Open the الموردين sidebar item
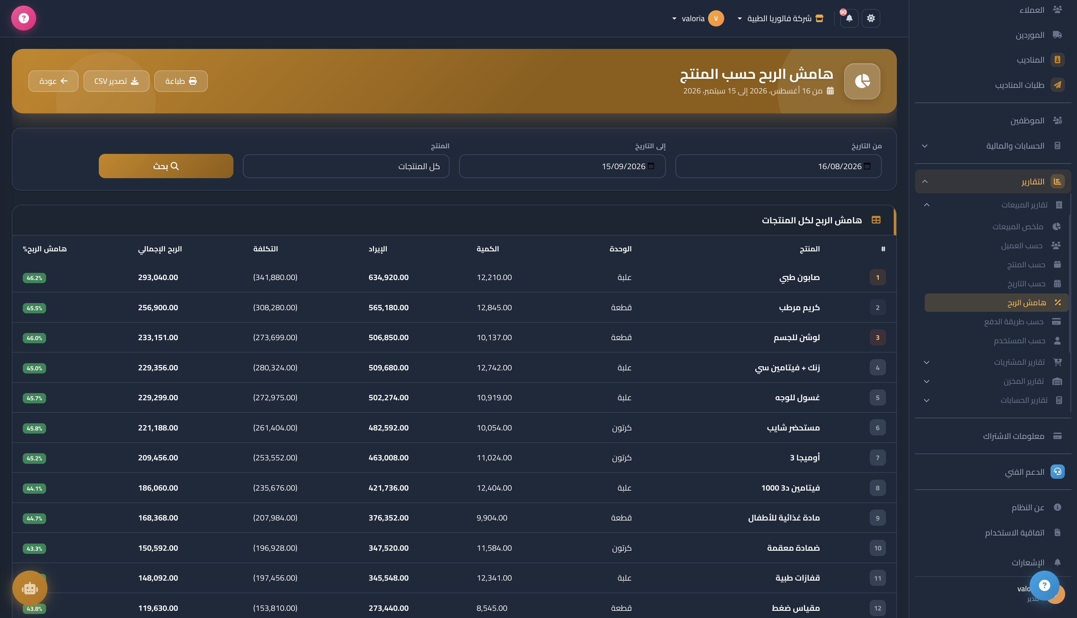This screenshot has height=618, width=1077. [x=993, y=35]
